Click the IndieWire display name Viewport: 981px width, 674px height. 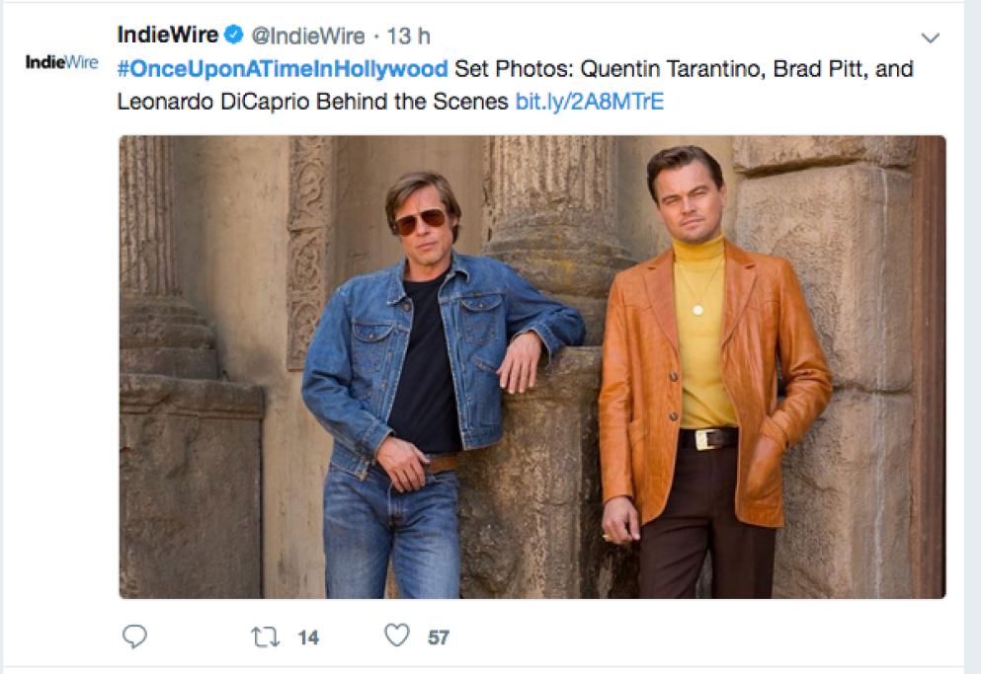167,36
